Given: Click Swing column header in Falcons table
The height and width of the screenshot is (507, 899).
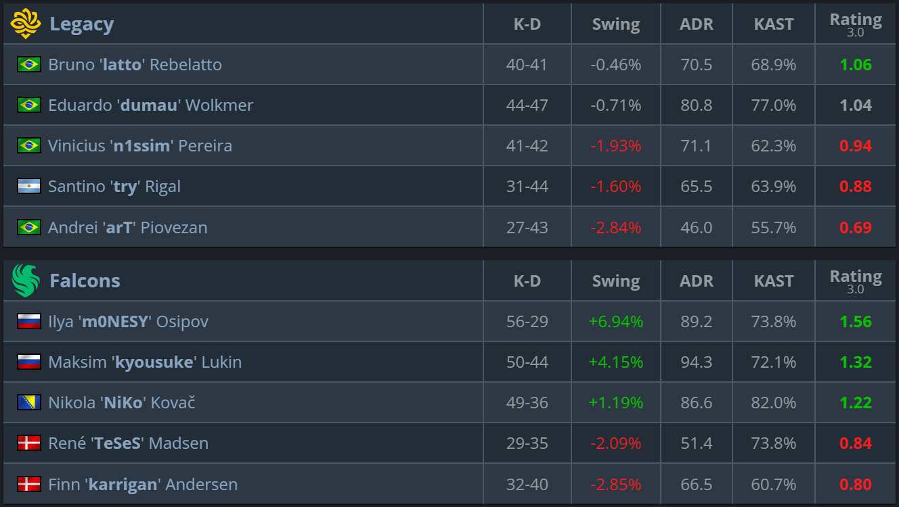Looking at the screenshot, I should click(x=616, y=281).
